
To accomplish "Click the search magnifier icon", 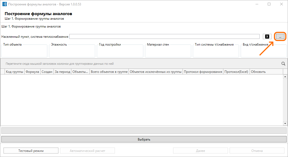I will click(283, 64).
